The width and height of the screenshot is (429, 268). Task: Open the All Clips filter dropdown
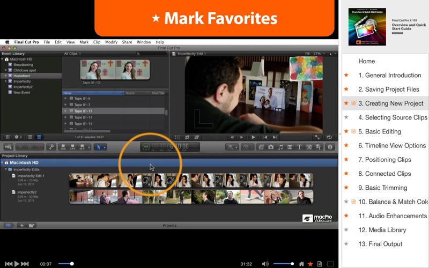(72, 54)
